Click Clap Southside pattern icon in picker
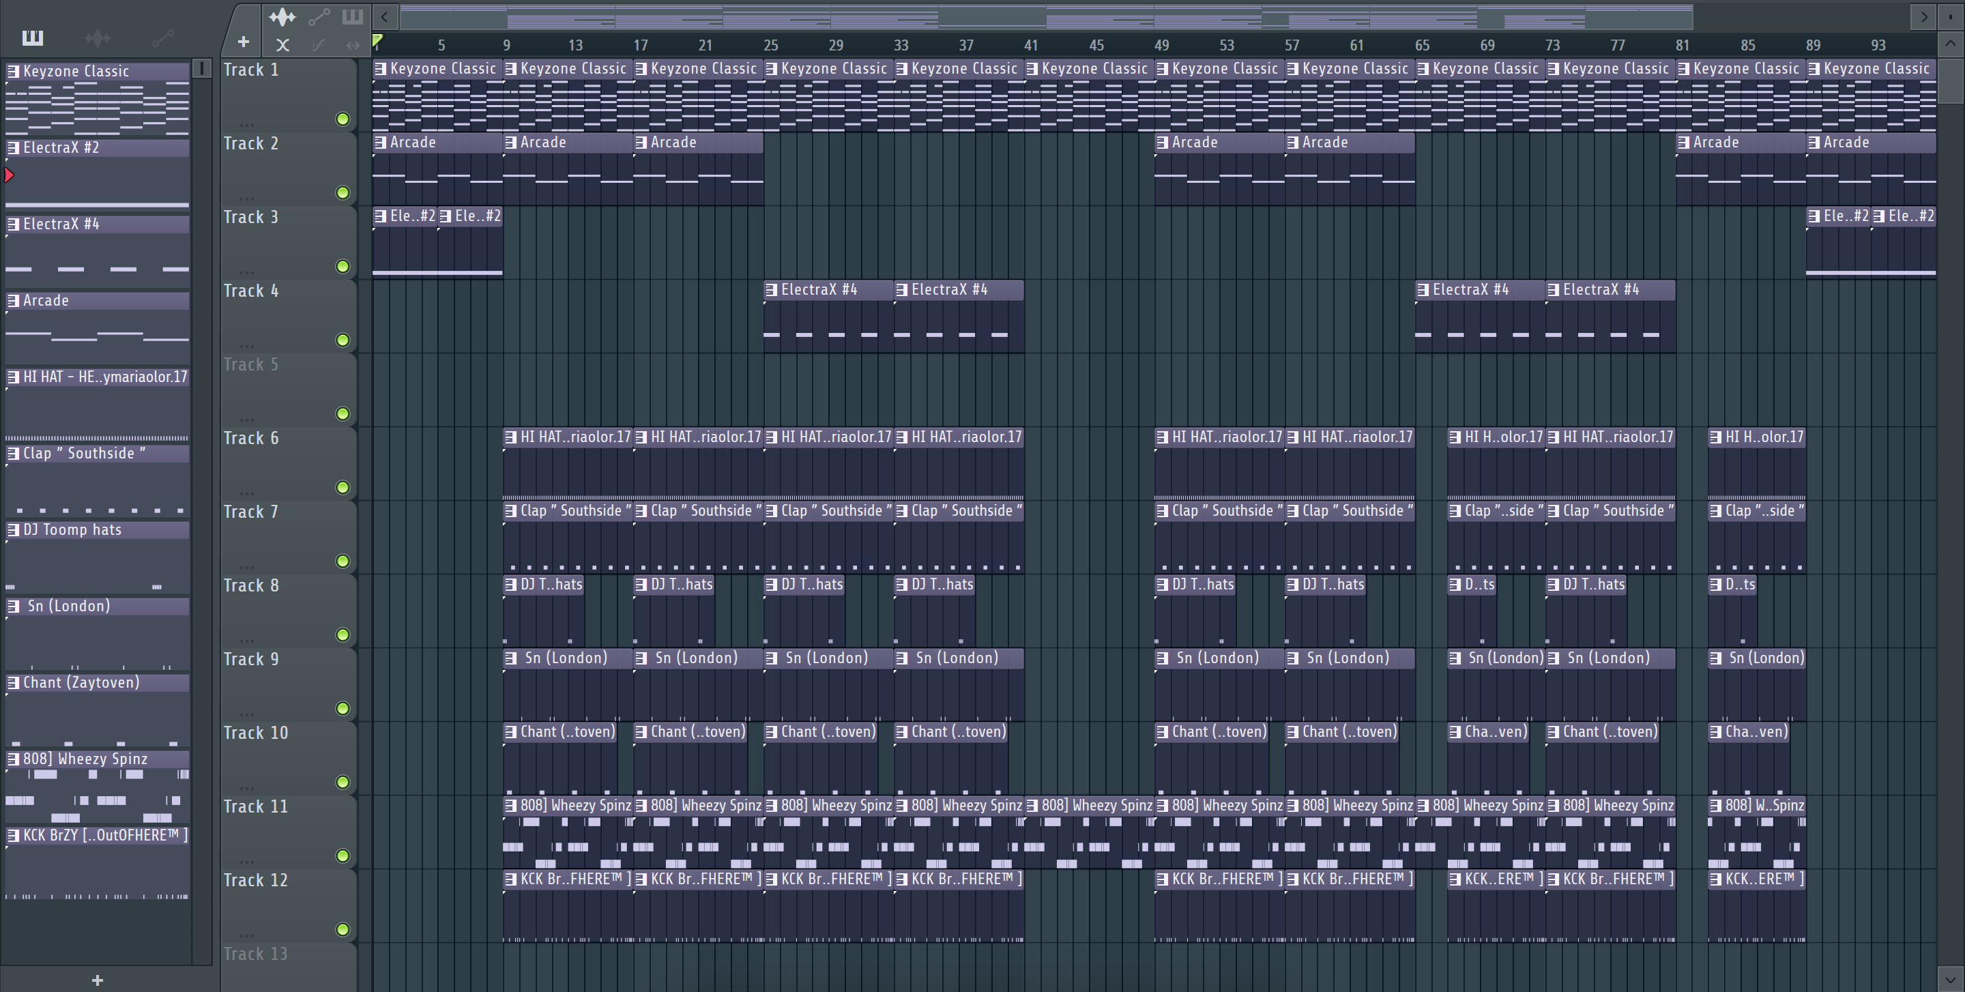This screenshot has height=992, width=1965. 13,453
